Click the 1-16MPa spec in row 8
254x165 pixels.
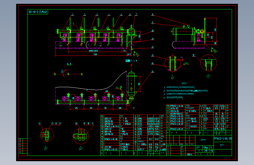coord(192,111)
